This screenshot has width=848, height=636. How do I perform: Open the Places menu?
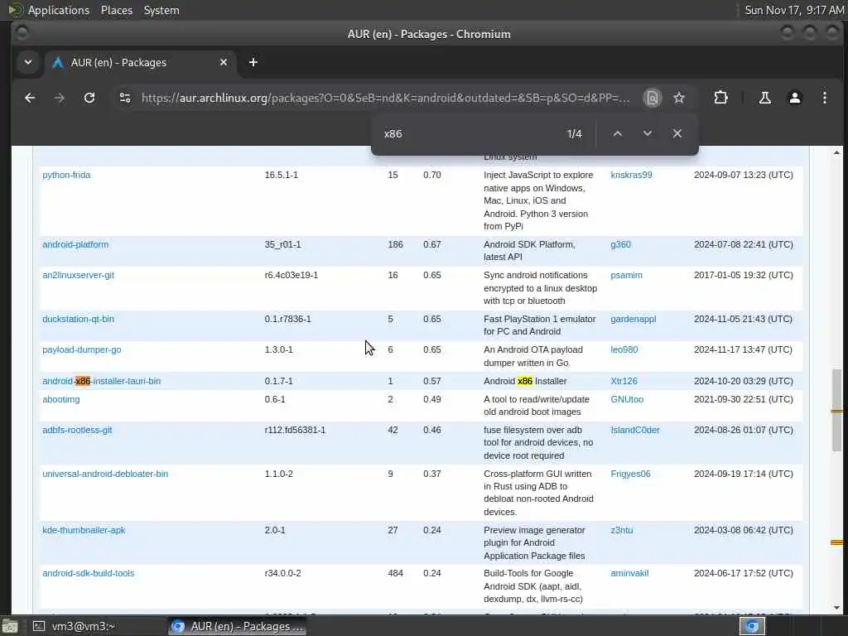pyautogui.click(x=116, y=10)
